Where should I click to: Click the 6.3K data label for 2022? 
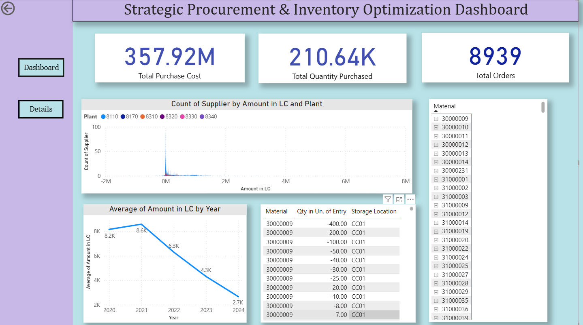pyautogui.click(x=174, y=246)
